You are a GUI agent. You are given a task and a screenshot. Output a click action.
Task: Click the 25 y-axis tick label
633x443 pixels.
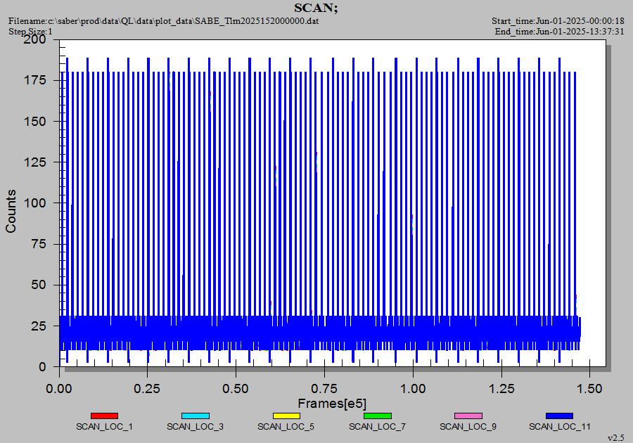[x=39, y=326]
